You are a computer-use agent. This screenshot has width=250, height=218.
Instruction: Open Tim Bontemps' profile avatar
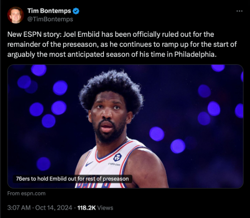pos(15,15)
